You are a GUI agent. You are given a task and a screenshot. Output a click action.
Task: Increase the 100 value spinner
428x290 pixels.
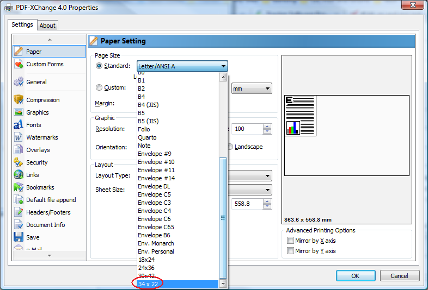[x=267, y=127]
